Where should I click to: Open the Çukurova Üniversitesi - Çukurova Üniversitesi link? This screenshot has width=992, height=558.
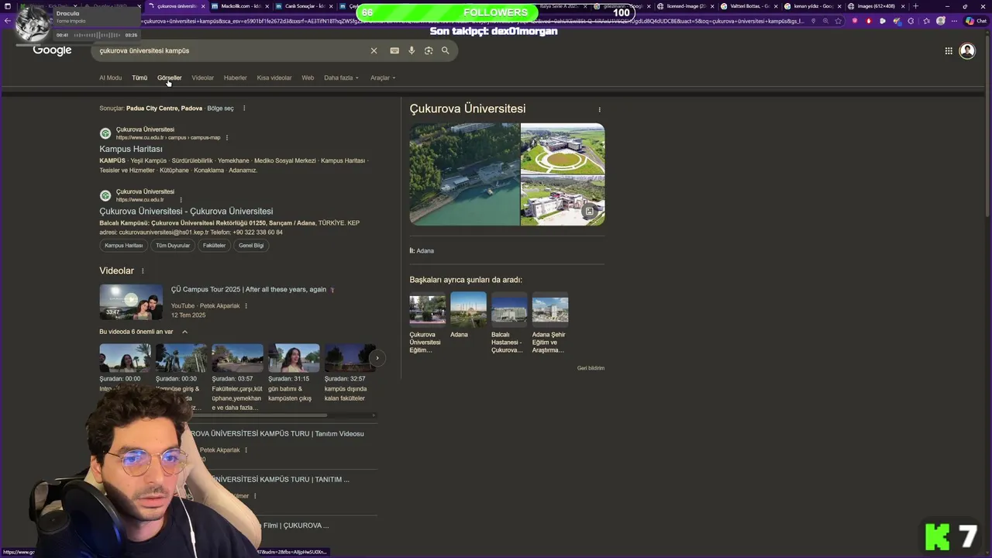pos(186,211)
